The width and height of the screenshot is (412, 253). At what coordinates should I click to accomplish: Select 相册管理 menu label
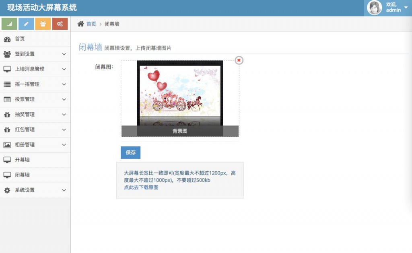(x=25, y=145)
